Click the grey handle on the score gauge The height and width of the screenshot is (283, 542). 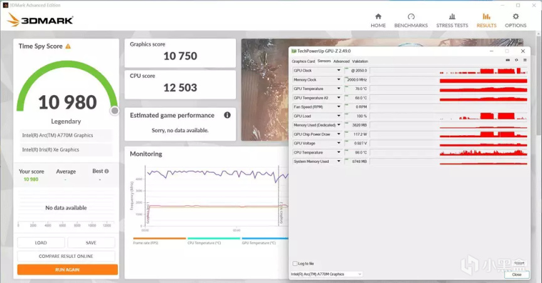point(114,111)
